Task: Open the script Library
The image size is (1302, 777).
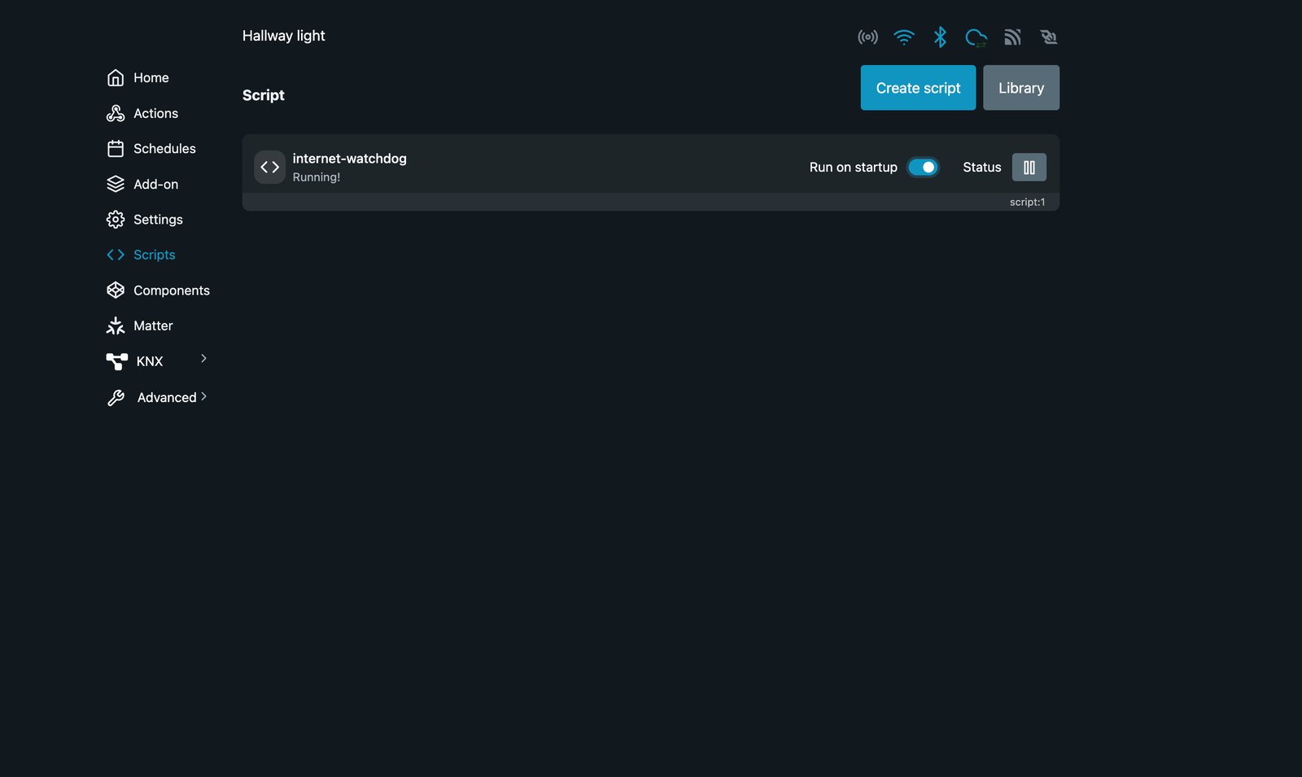Action: pos(1021,88)
